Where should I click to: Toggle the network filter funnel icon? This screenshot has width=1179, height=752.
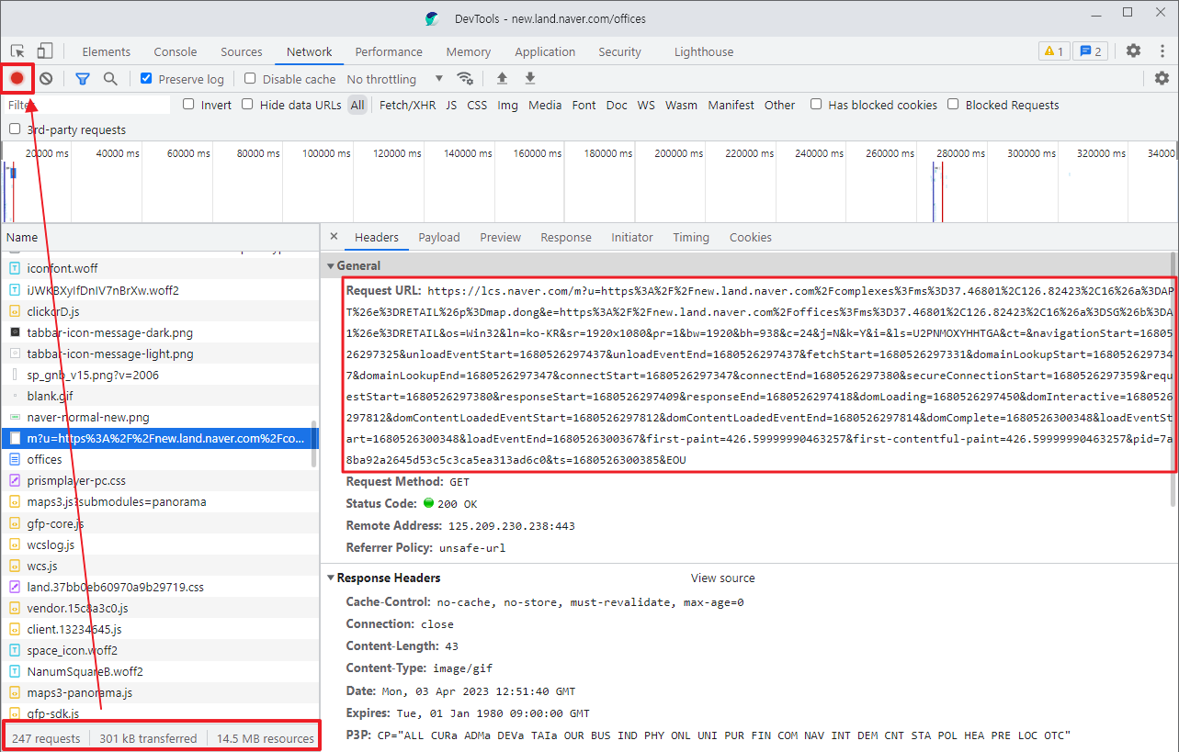click(83, 79)
